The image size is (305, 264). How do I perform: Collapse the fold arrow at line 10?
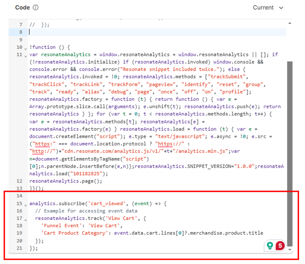point(25,49)
